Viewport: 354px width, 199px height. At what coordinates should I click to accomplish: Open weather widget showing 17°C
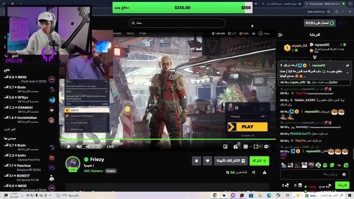coord(67,195)
